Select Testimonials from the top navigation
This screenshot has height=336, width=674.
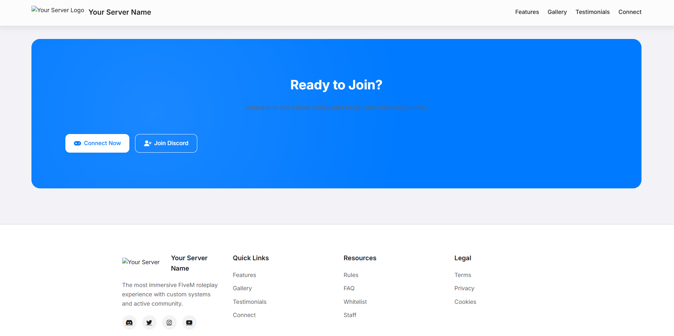click(x=592, y=12)
